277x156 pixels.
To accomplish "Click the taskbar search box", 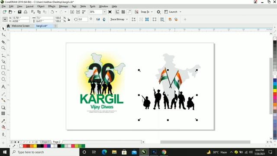I will [x=45, y=152].
